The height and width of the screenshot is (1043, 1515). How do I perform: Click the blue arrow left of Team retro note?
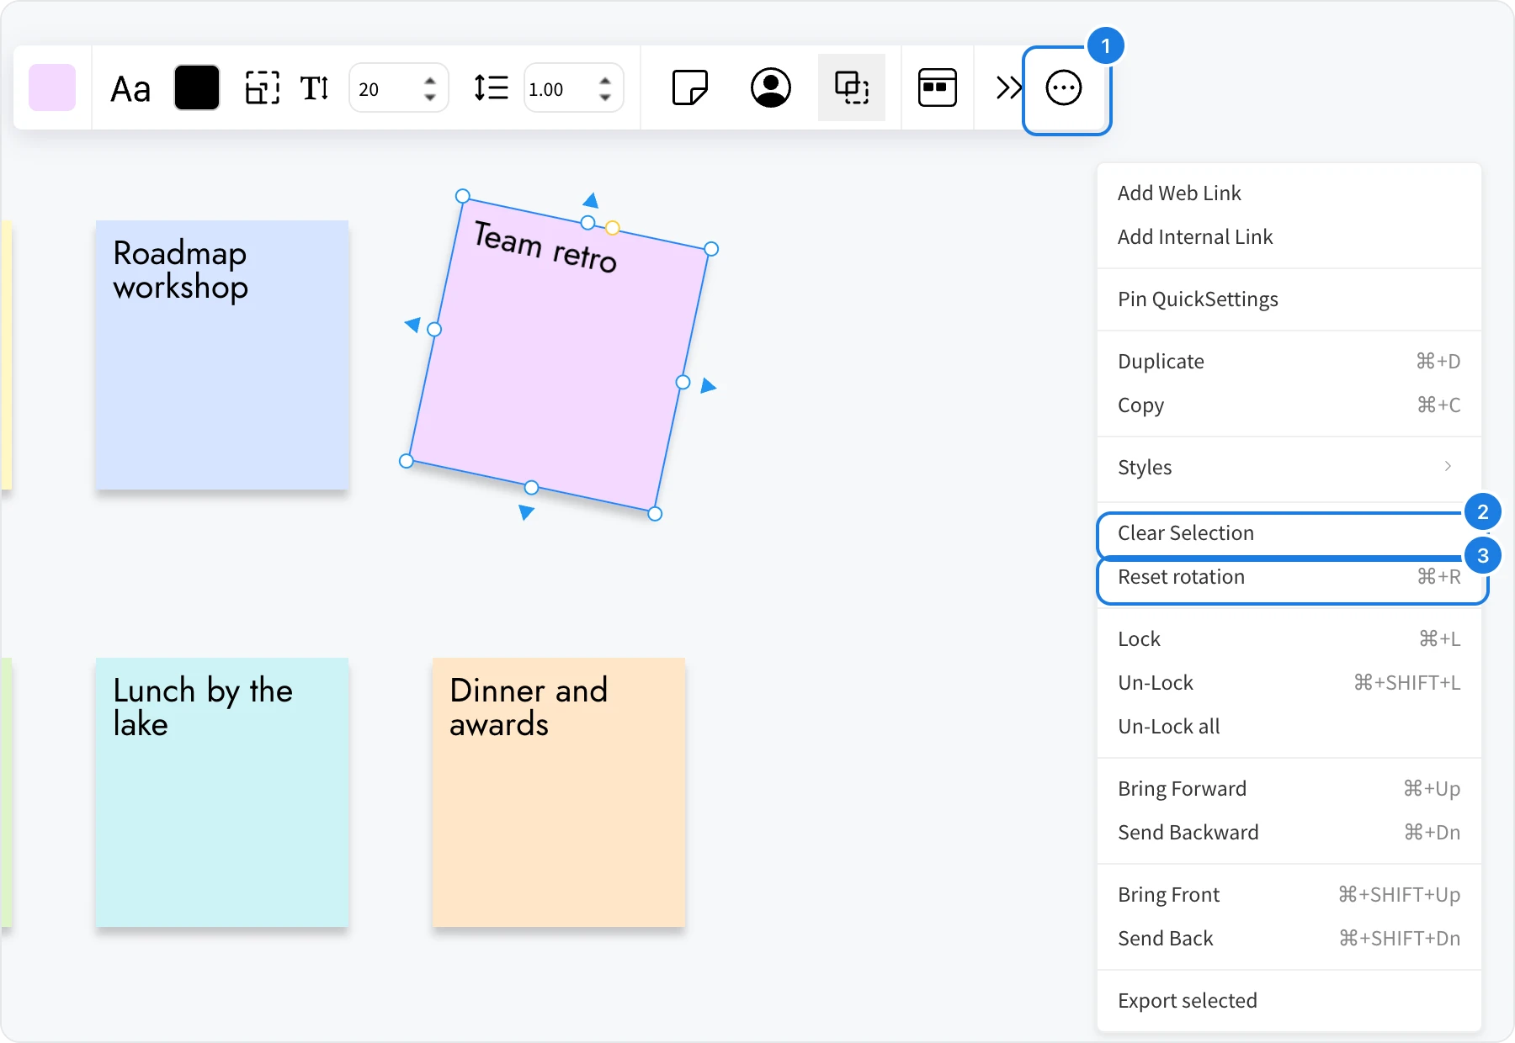pos(412,324)
